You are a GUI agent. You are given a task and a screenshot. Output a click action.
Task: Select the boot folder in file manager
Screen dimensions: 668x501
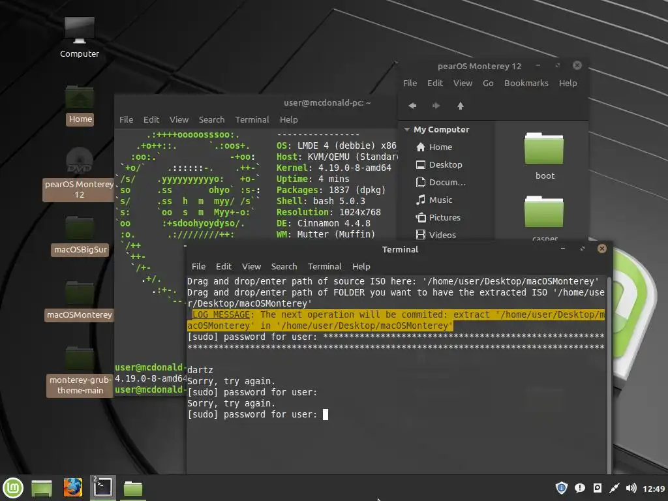544,156
